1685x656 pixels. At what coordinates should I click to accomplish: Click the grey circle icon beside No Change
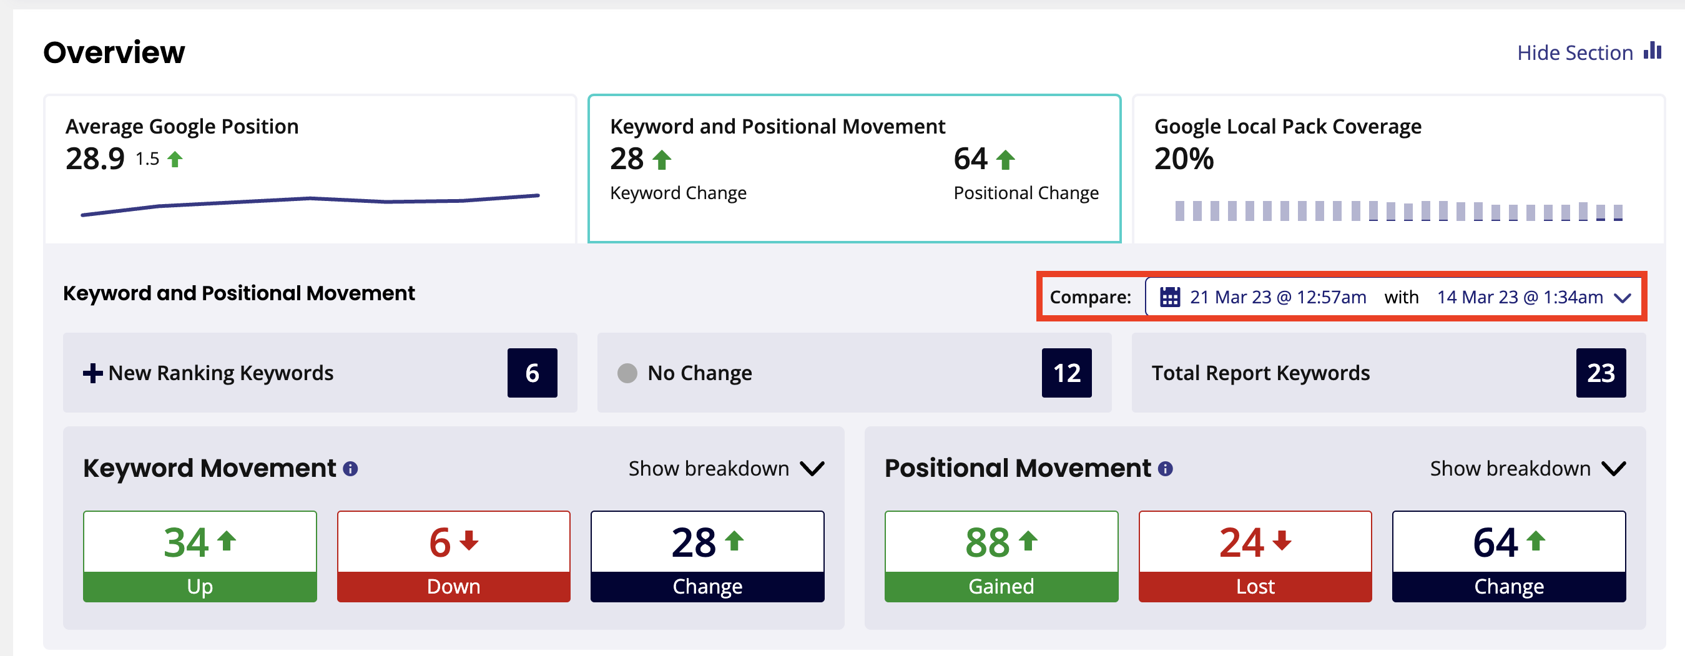click(627, 373)
